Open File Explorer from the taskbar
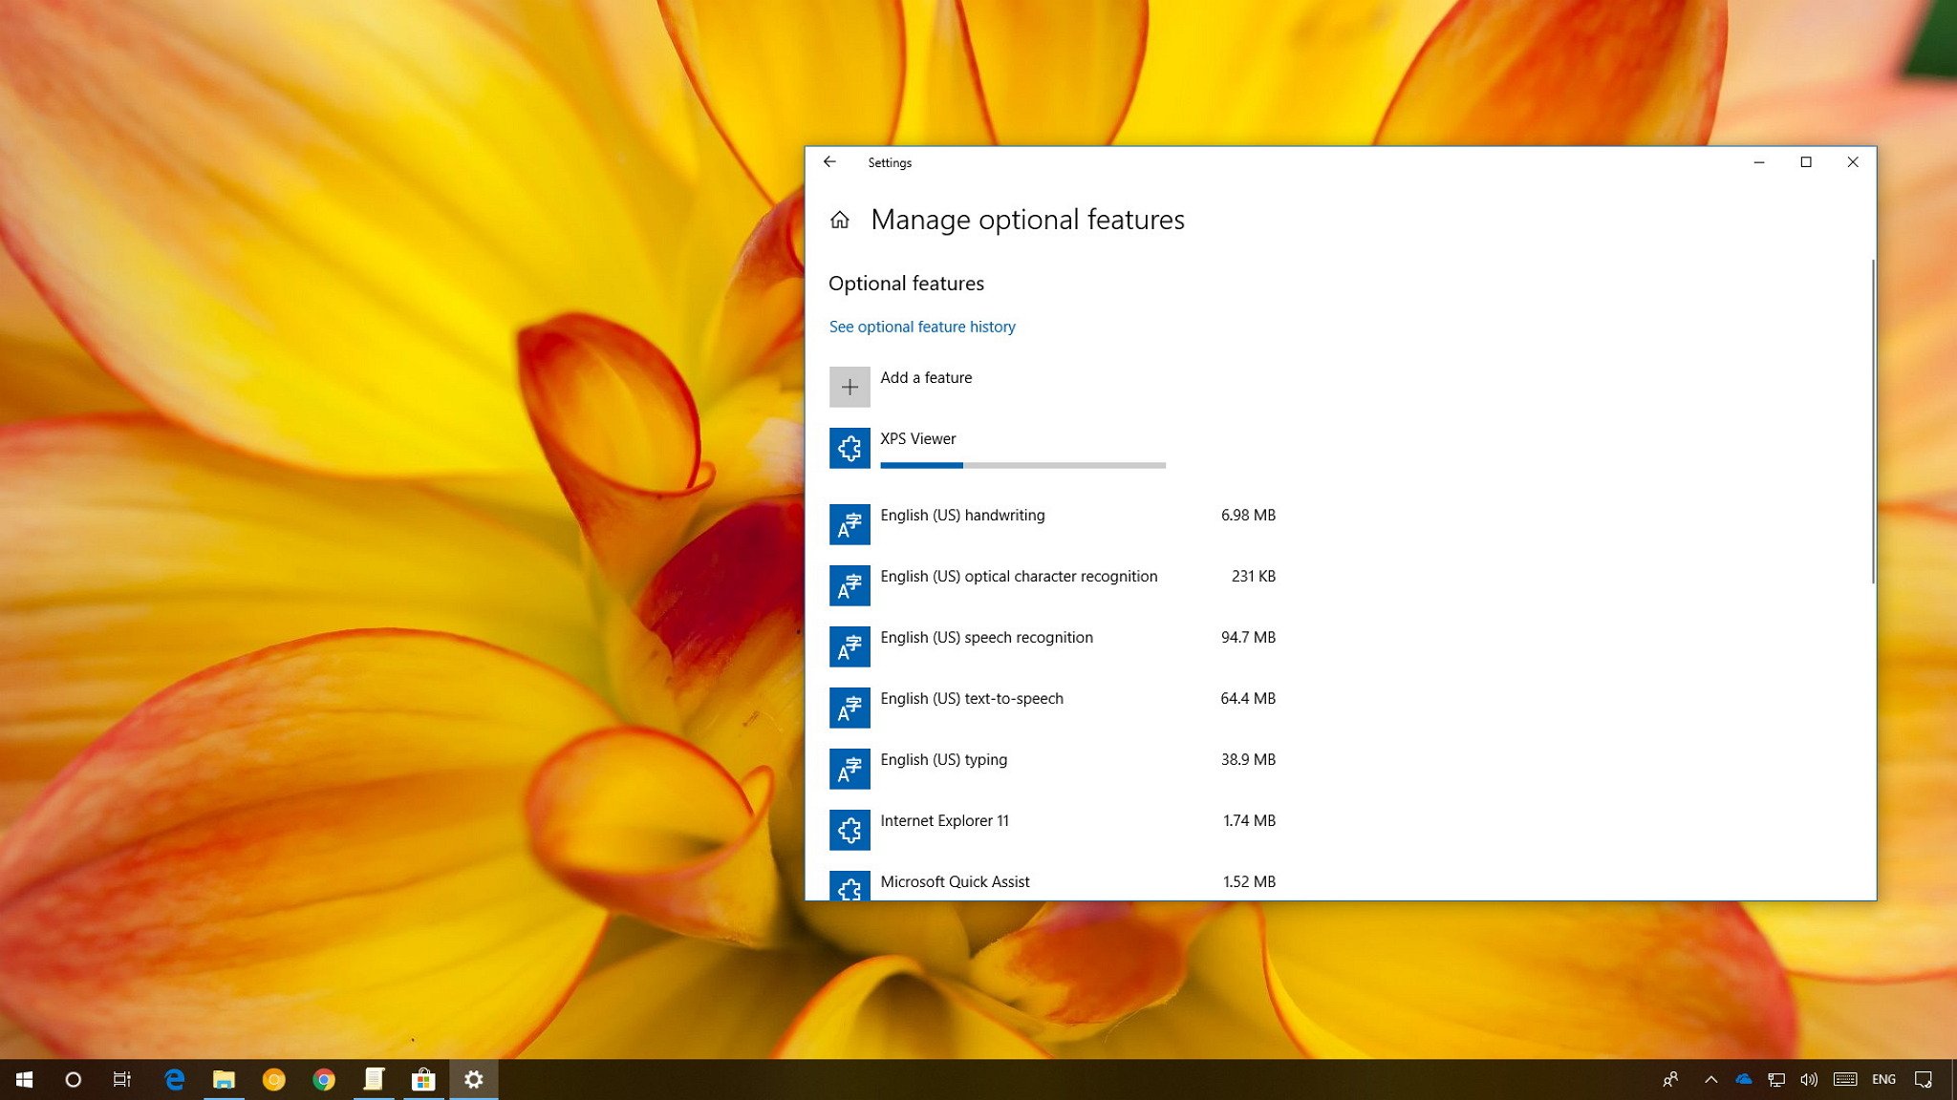This screenshot has height=1100, width=1957. tap(224, 1080)
